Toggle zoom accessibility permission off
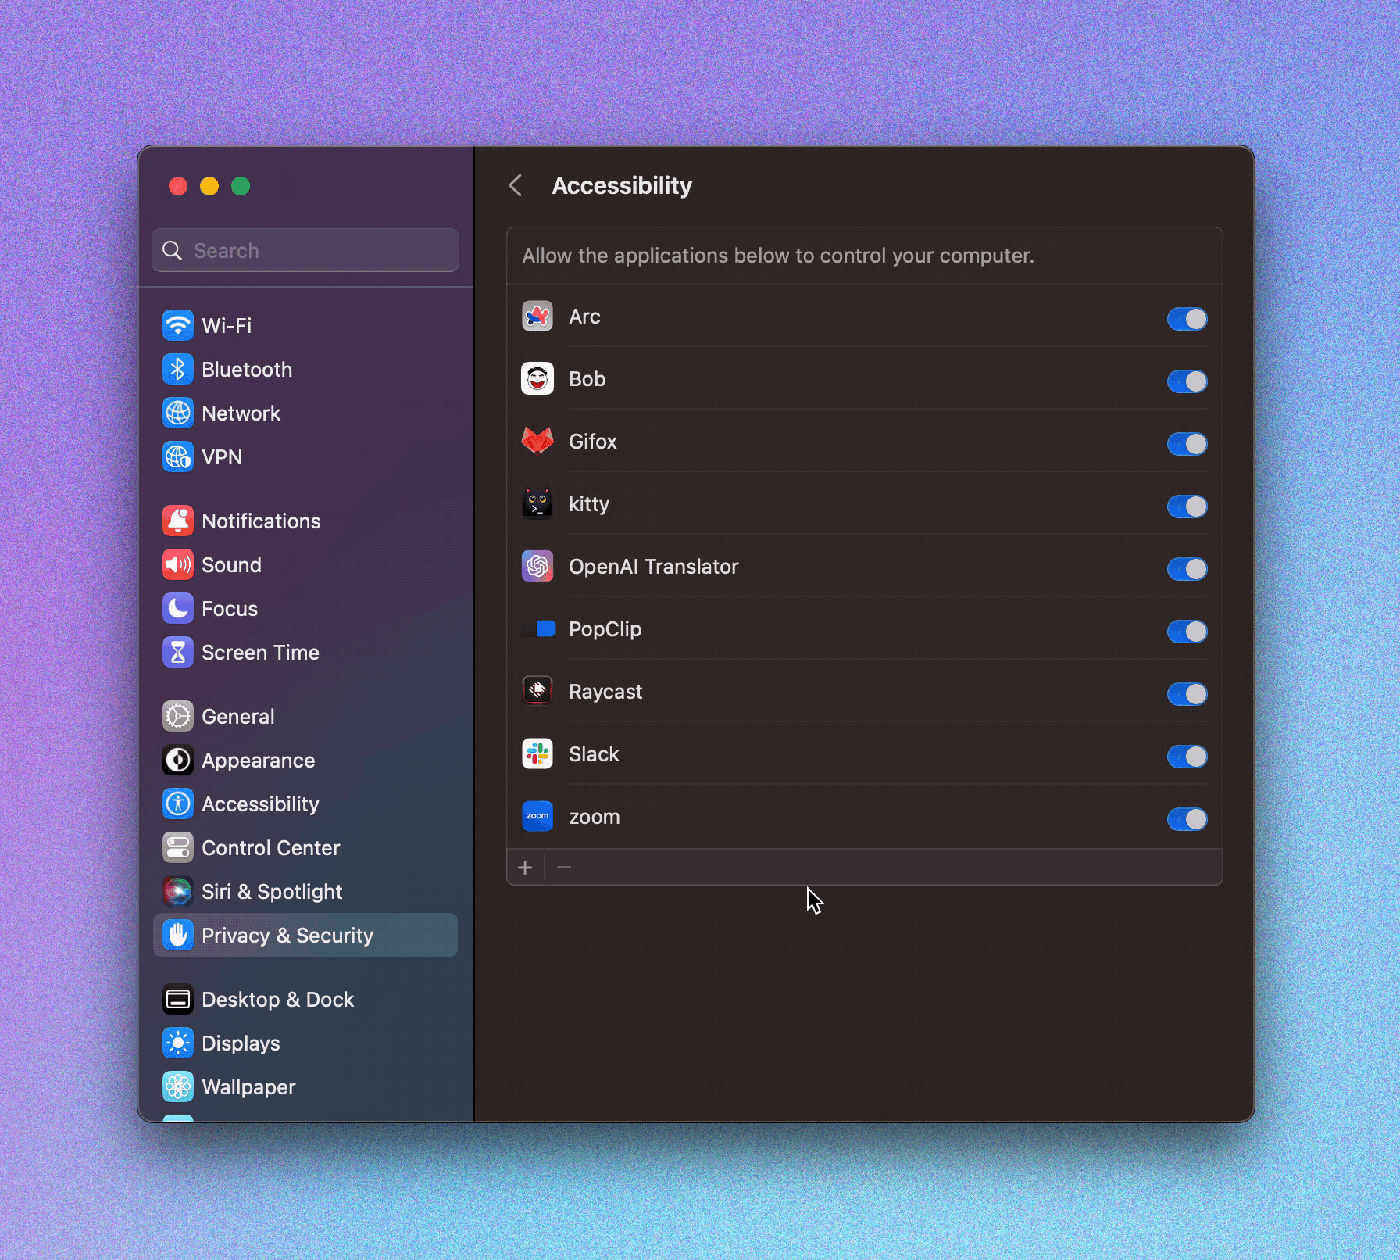The height and width of the screenshot is (1260, 1400). tap(1187, 819)
